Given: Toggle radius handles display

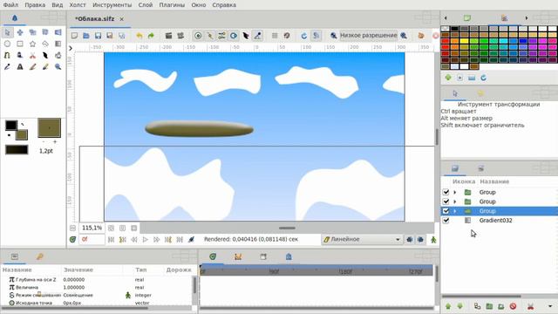Looking at the screenshot, I should pos(234,36).
